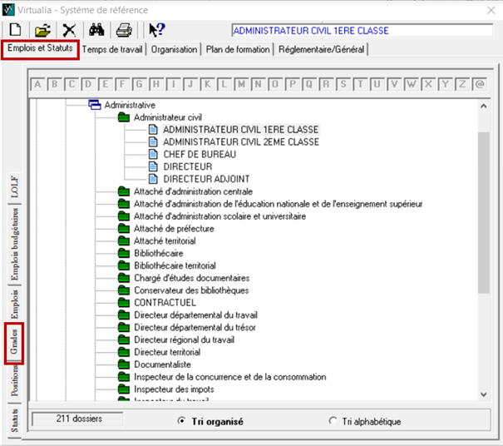The height and width of the screenshot is (446, 503).
Task: Select the Tri organisé radio button
Action: coord(181,421)
